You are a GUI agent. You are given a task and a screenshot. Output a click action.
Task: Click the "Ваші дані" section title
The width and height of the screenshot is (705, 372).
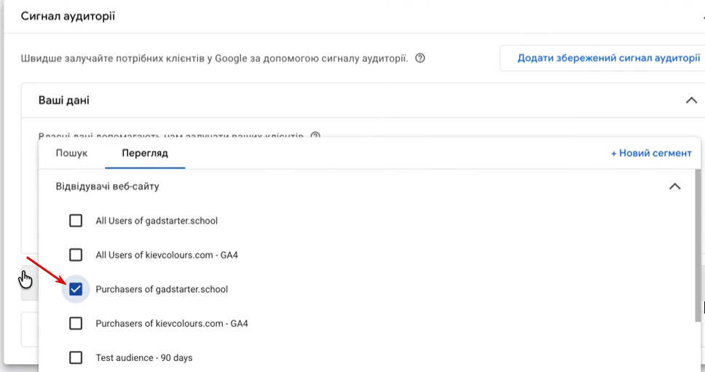click(64, 100)
